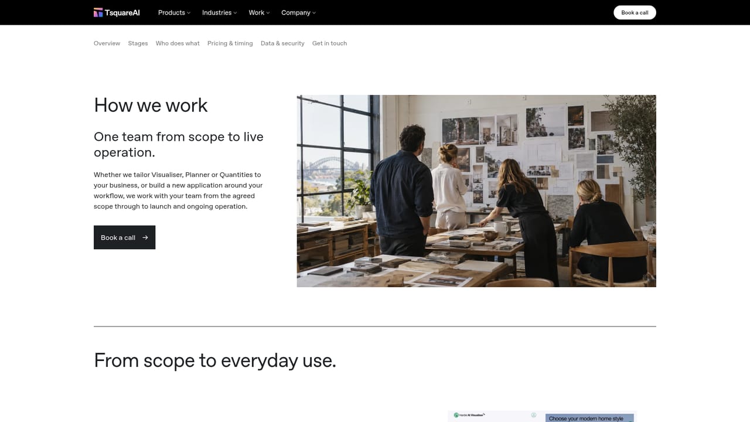Open the Industries dropdown menu
Image resolution: width=750 pixels, height=422 pixels.
click(x=220, y=12)
